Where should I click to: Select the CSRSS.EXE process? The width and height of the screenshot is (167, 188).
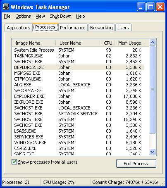tap(79, 148)
